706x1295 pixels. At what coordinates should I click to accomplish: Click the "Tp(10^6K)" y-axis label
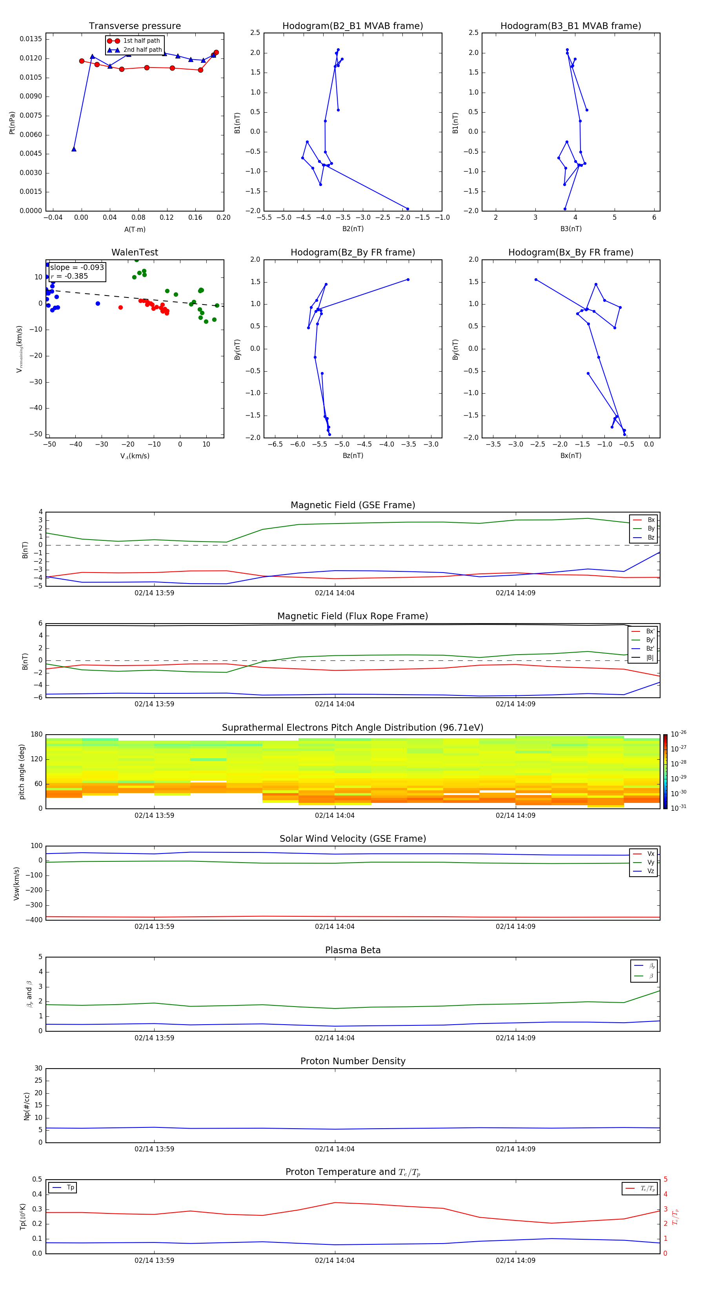(x=23, y=1217)
